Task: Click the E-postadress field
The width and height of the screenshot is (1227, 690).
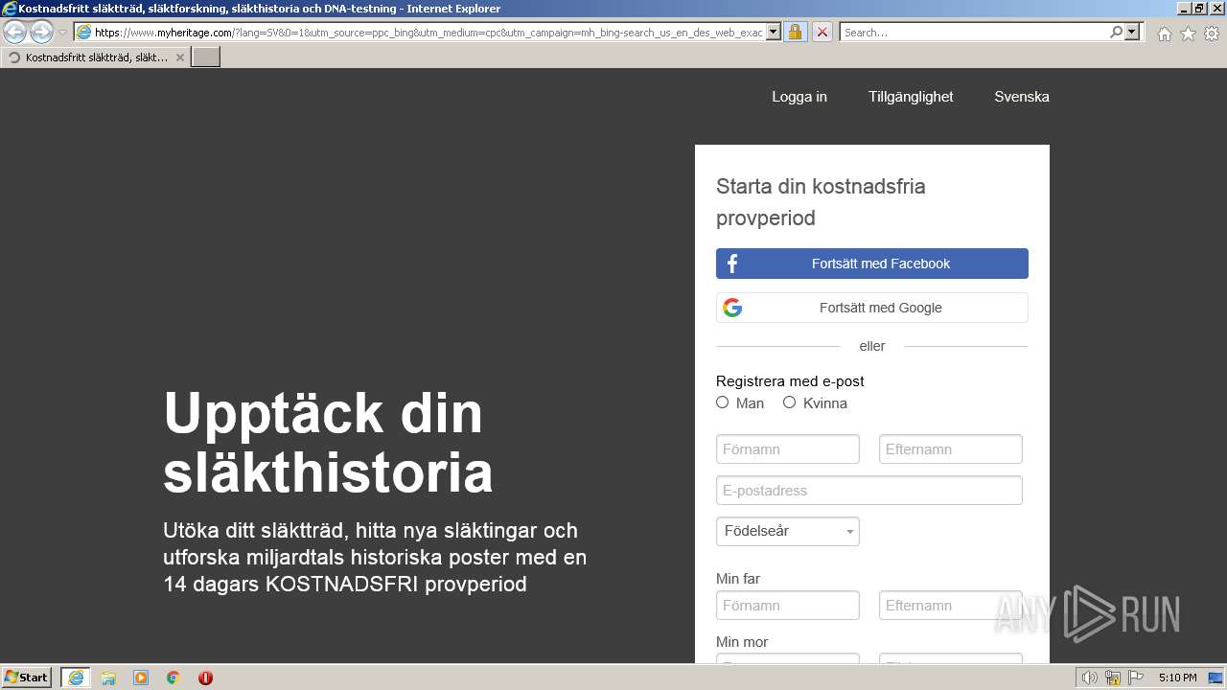Action: [x=869, y=491]
